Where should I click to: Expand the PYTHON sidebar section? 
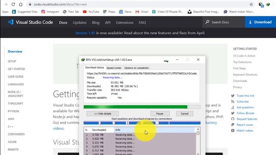[x=13, y=111]
